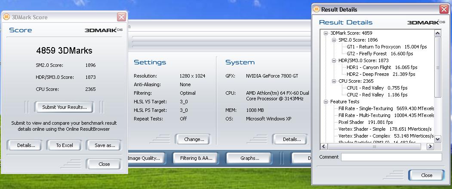Close the 3DMark Score window via X

121,17
